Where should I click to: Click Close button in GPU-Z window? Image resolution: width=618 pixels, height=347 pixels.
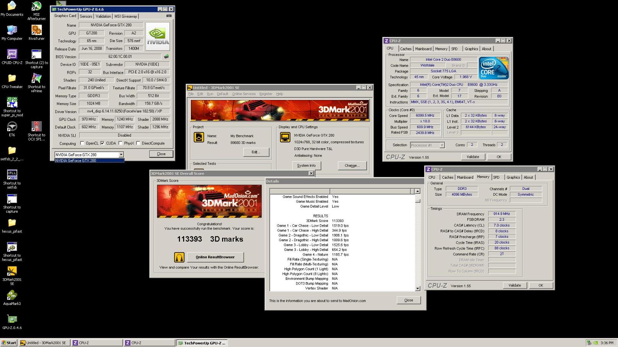click(161, 154)
